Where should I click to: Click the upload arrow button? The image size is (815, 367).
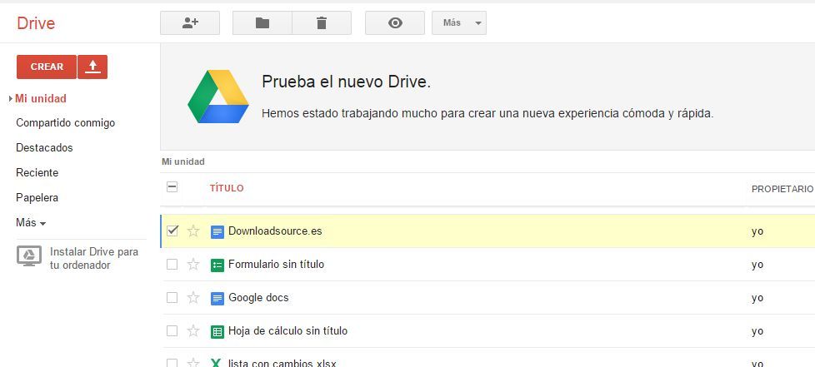click(92, 67)
